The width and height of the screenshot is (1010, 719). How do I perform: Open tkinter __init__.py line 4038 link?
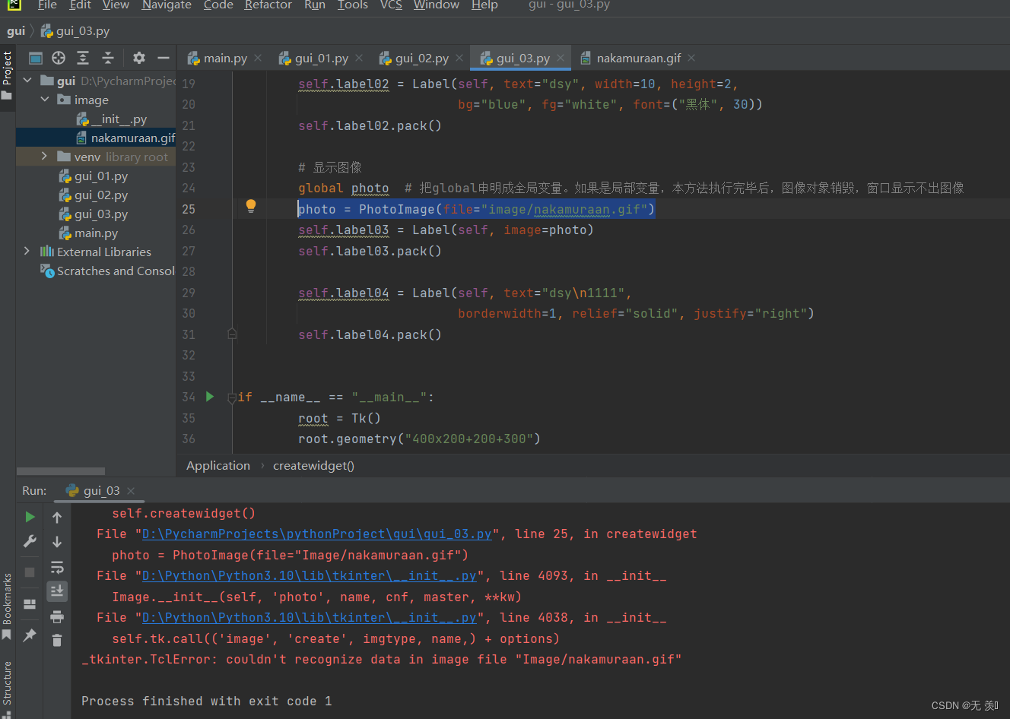tap(310, 618)
